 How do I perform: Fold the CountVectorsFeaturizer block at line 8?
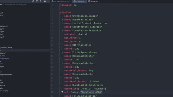(59, 30)
